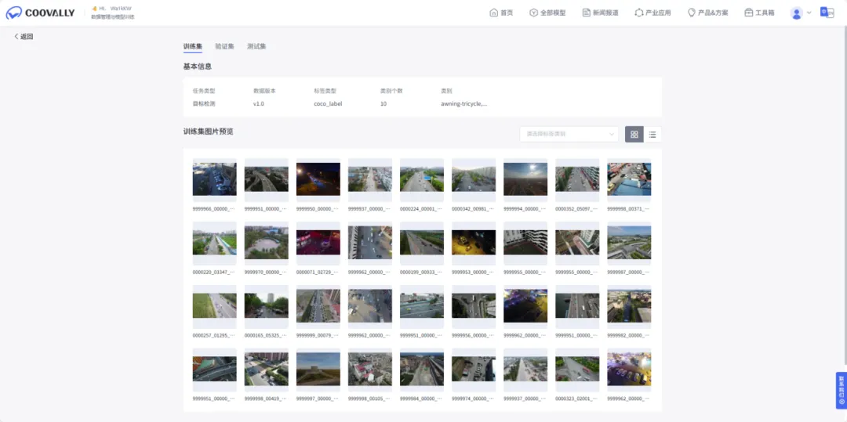Open the yellow-lit night thumbnail 9999953_00000
The image size is (847, 422).
click(x=474, y=243)
